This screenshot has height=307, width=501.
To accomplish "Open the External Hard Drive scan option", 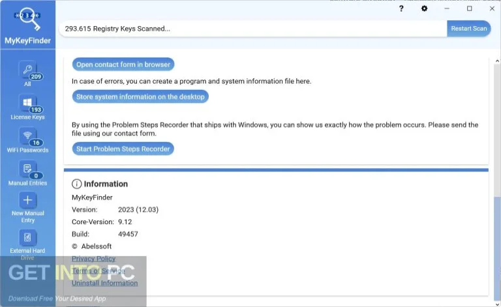I will click(x=27, y=237).
